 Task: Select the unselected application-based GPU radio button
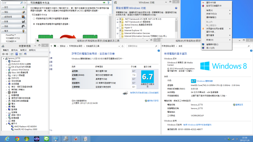point(34,19)
